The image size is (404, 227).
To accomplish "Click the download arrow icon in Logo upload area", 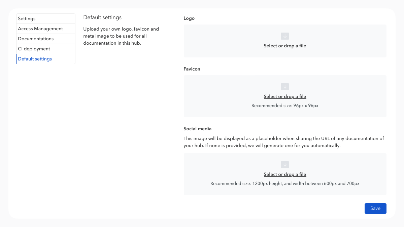I will tap(285, 36).
